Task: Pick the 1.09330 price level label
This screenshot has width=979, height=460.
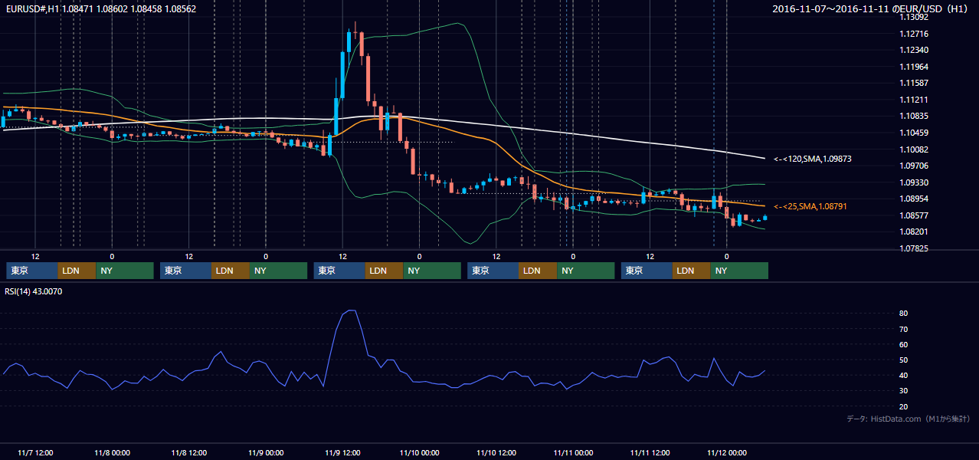Action: [914, 182]
